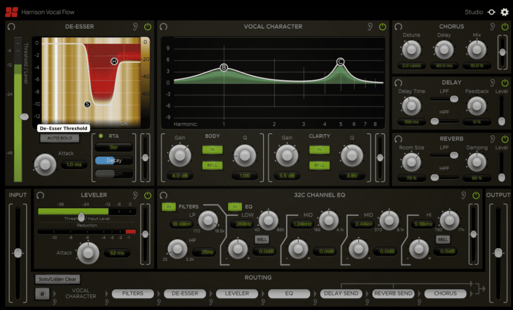Listen to Vocal Character via ear icon
The width and height of the screenshot is (513, 310).
(x=370, y=27)
